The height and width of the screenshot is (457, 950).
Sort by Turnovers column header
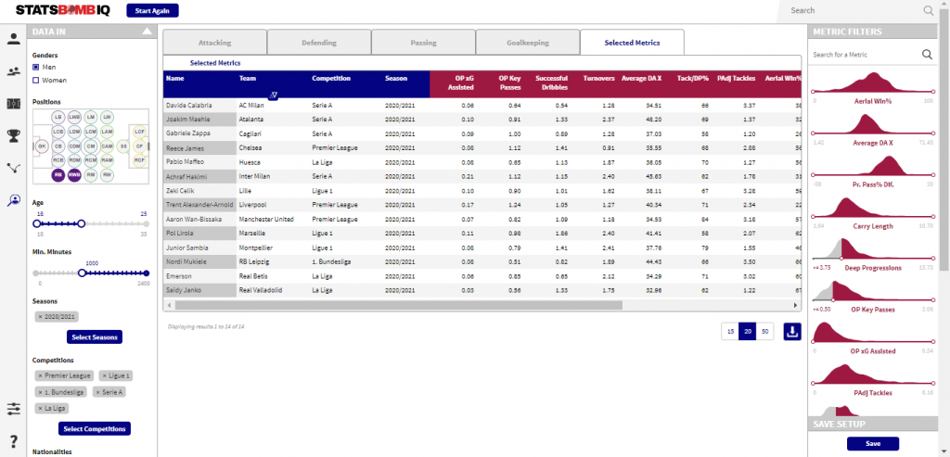(598, 79)
